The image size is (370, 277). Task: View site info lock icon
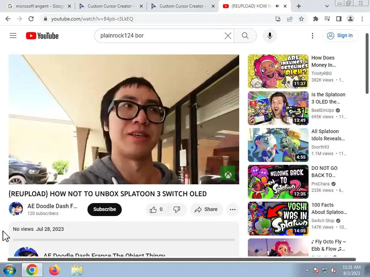pyautogui.click(x=46, y=19)
